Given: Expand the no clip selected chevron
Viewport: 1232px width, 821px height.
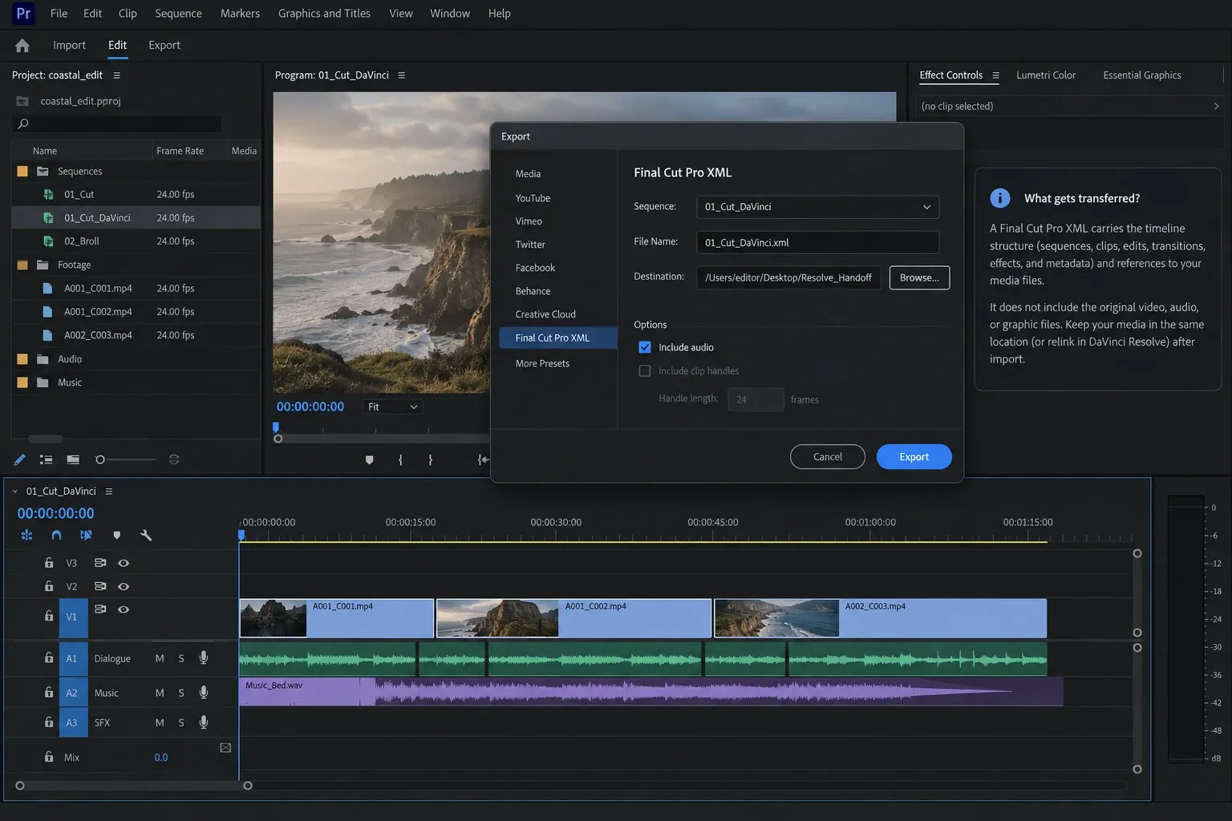Looking at the screenshot, I should click(1216, 106).
